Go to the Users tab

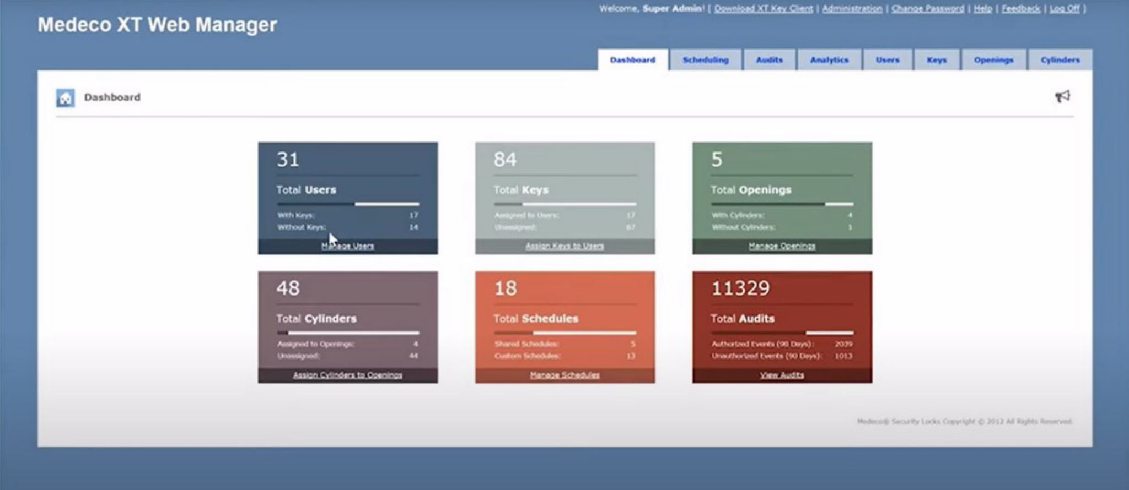[887, 60]
